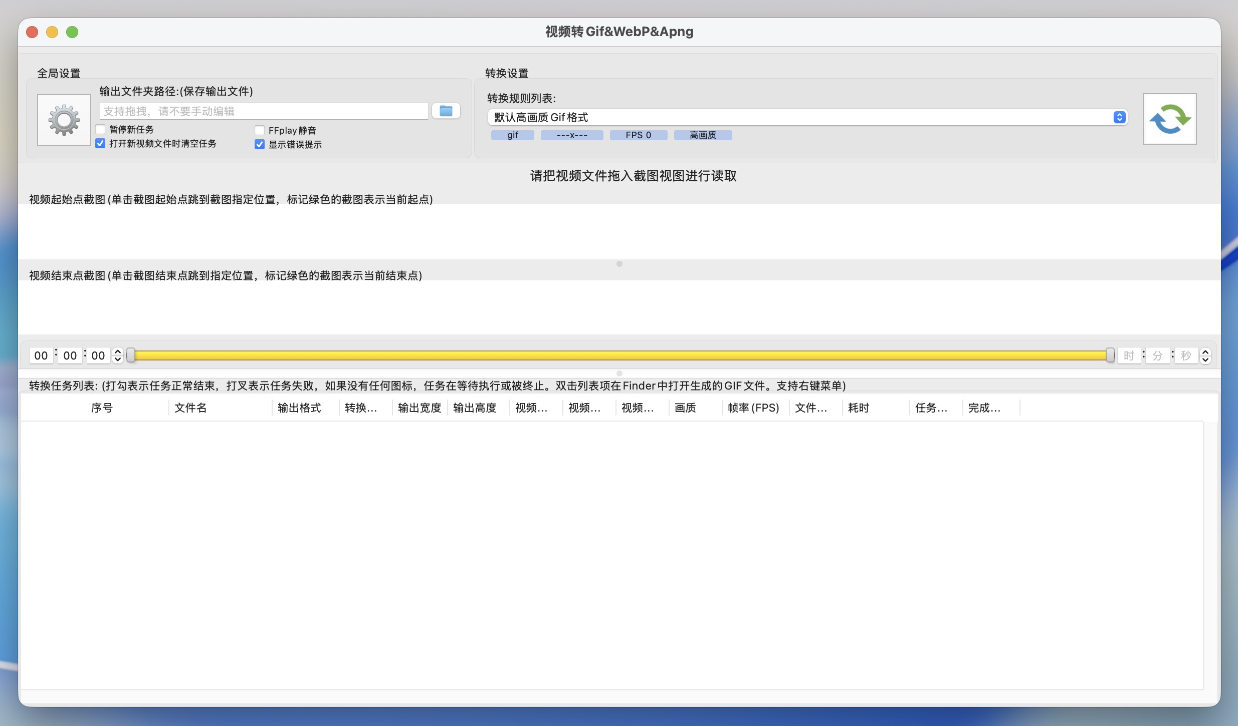Click the 耗时 column header
The width and height of the screenshot is (1238, 726).
pyautogui.click(x=858, y=408)
